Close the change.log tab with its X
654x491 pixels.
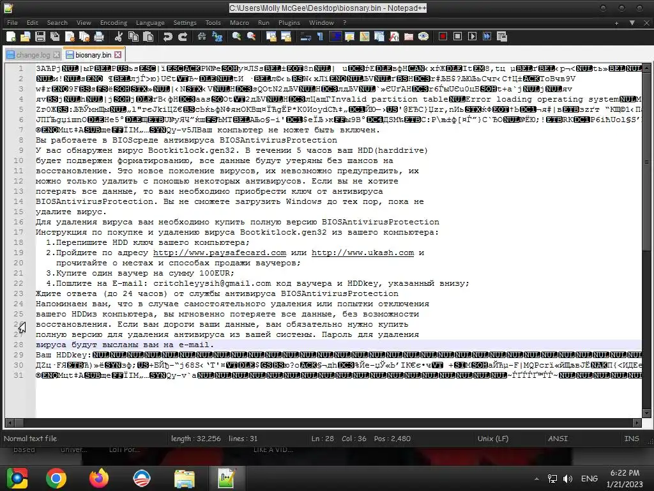(56, 55)
